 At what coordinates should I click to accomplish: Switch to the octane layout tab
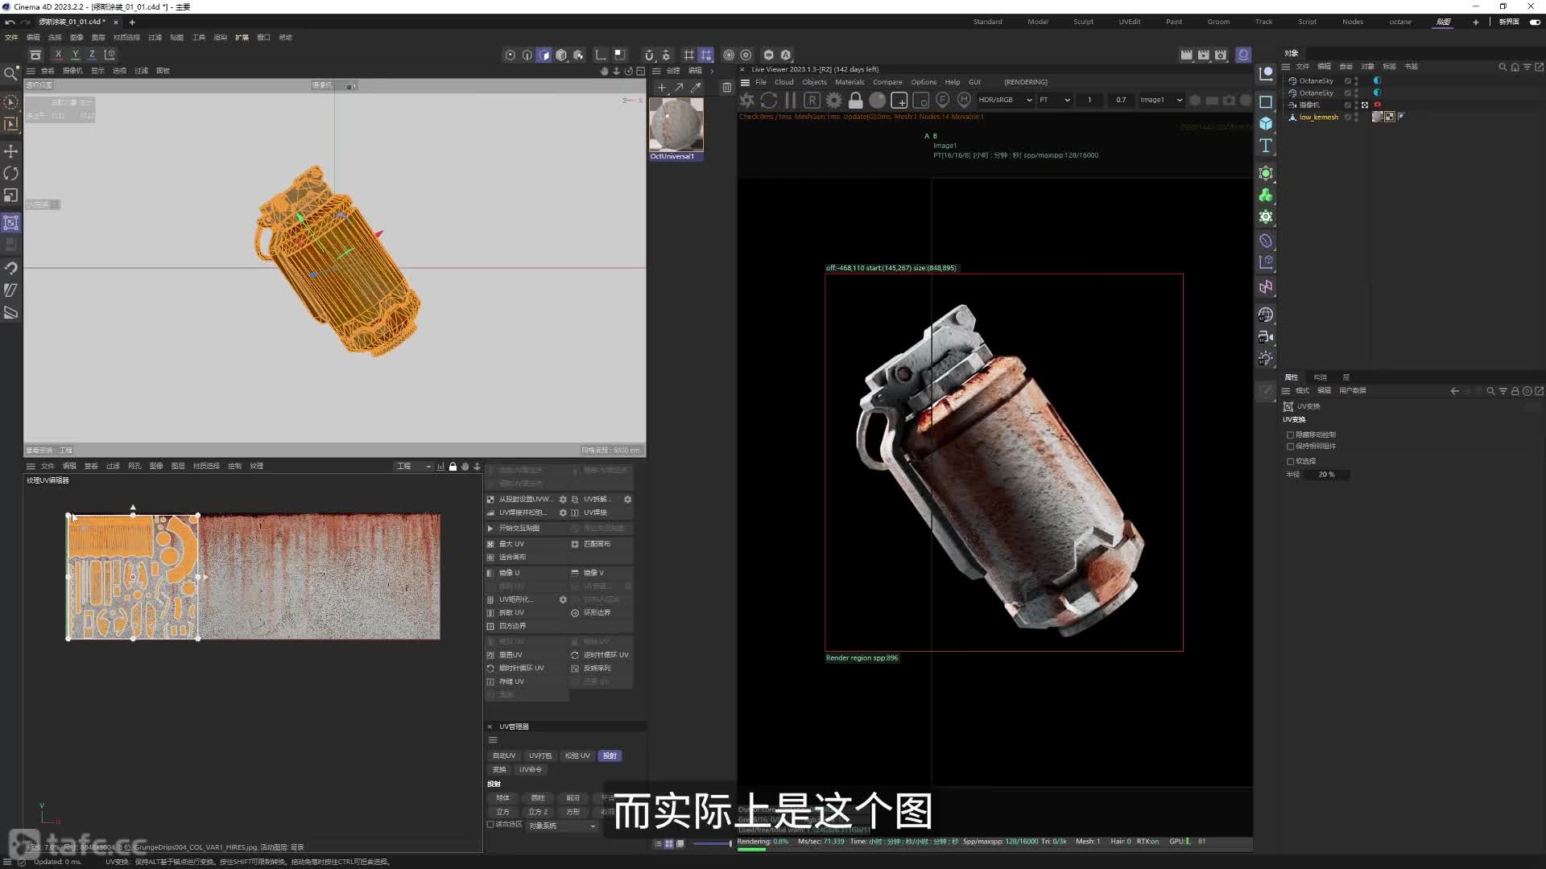pos(1399,22)
